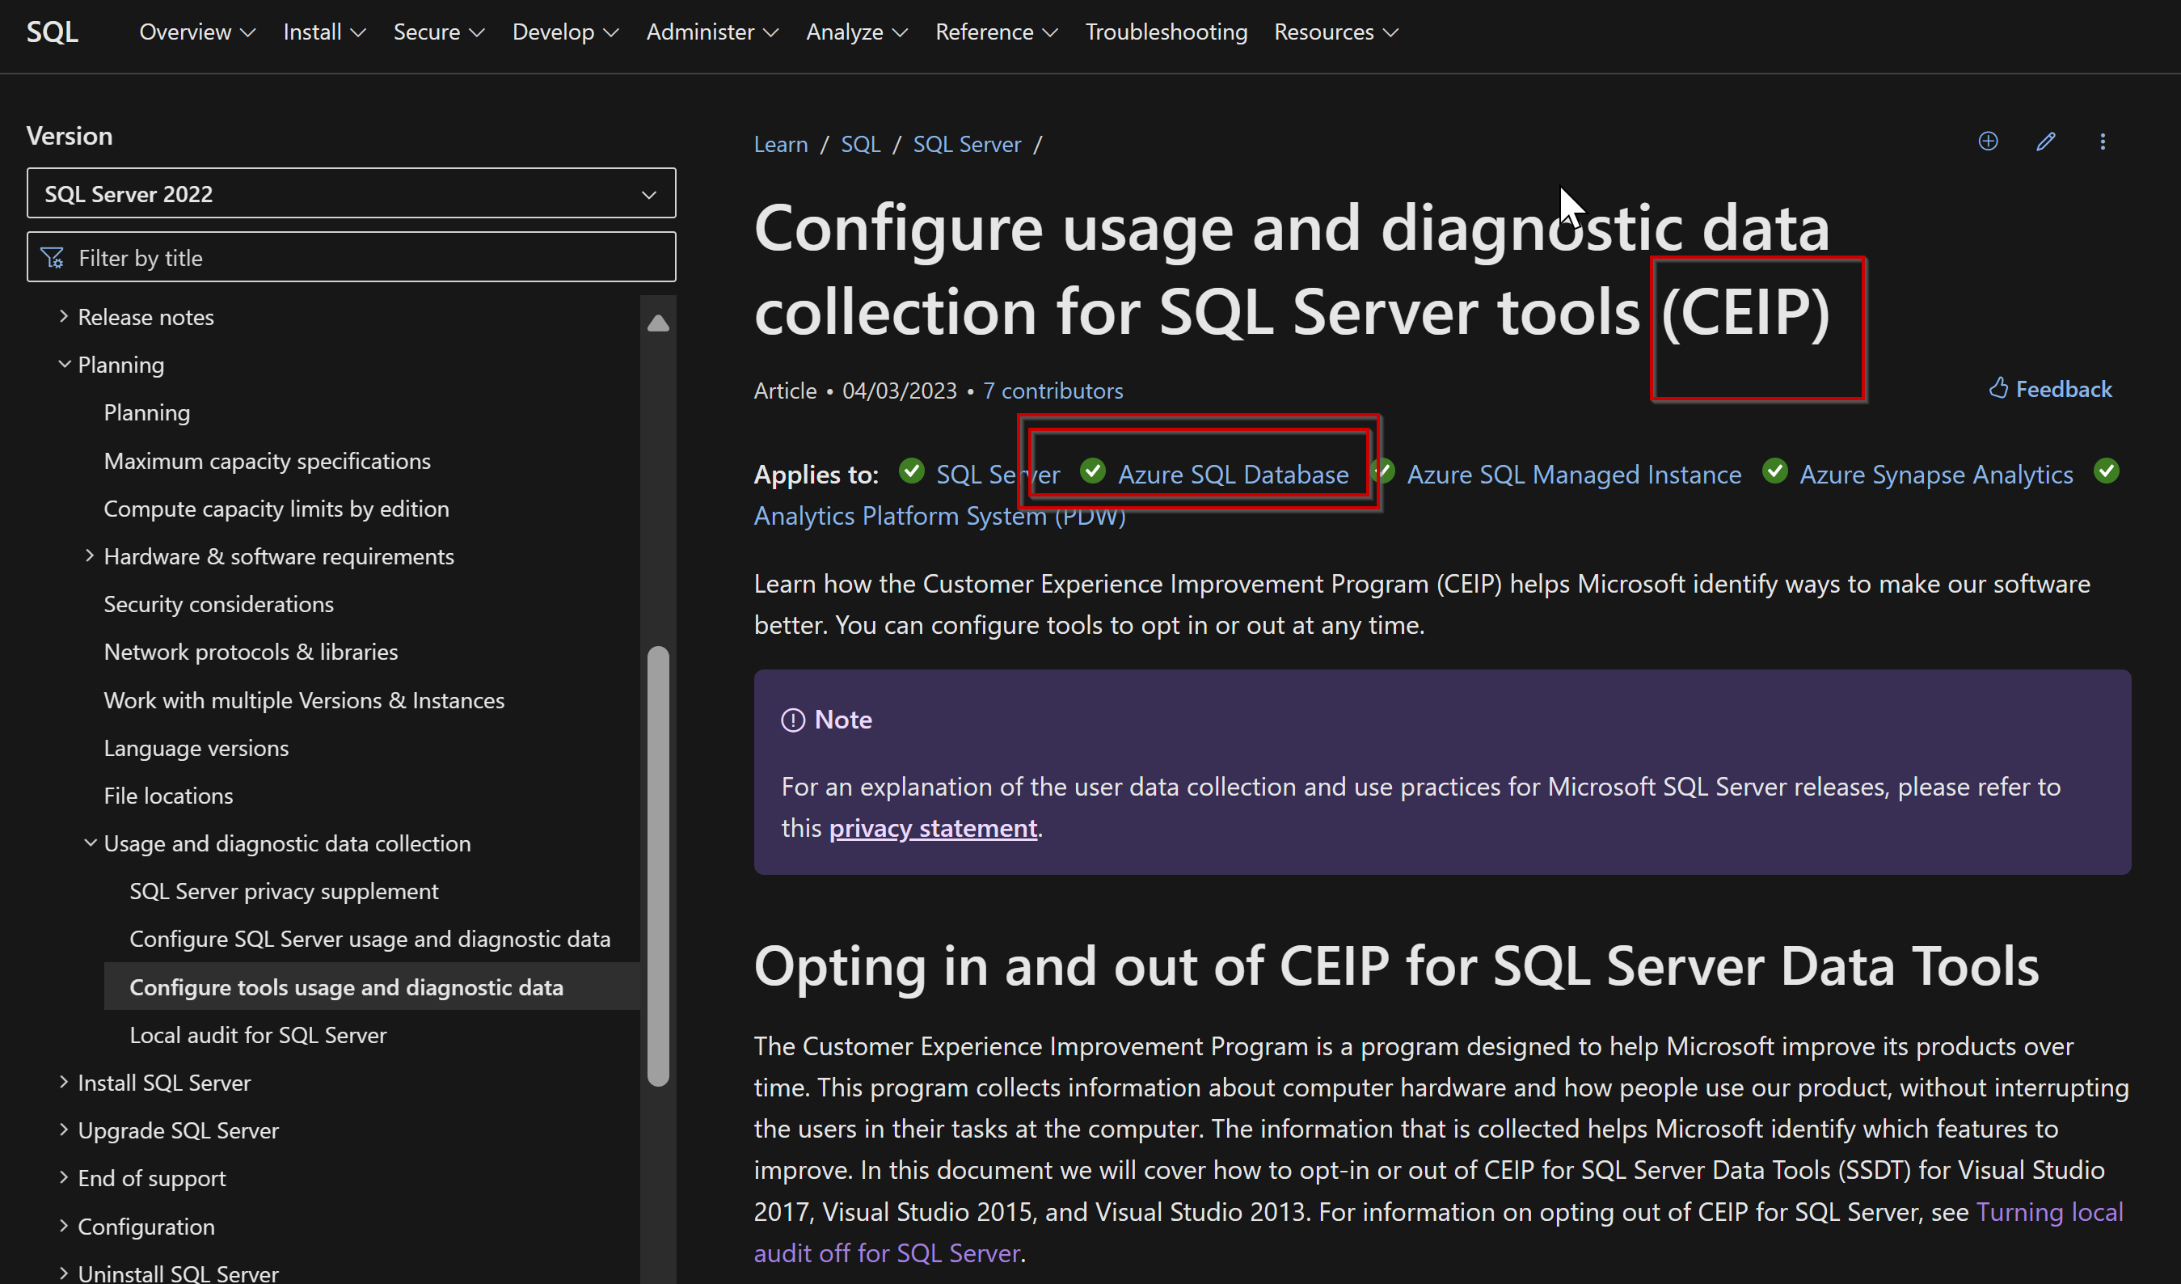Click the add to collection plus icon
This screenshot has width=2181, height=1284.
[1988, 141]
